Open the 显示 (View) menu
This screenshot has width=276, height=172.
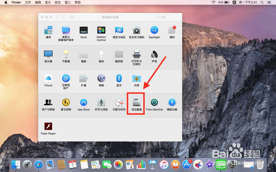(x=48, y=2)
